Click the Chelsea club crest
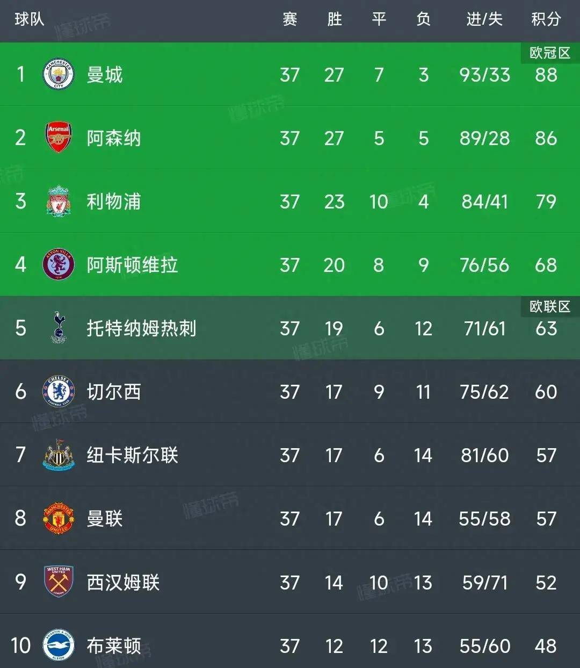 coord(58,391)
